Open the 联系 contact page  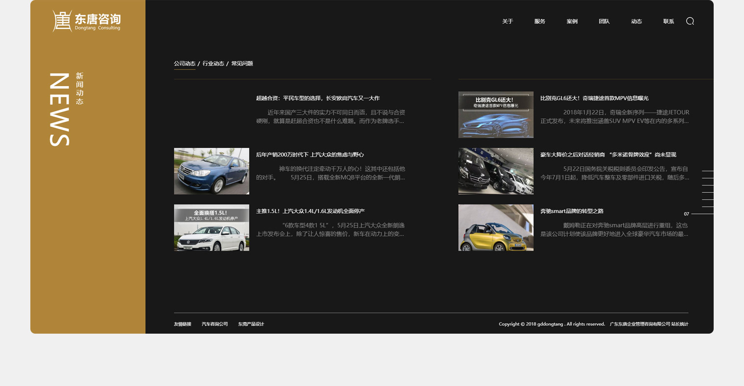(668, 22)
